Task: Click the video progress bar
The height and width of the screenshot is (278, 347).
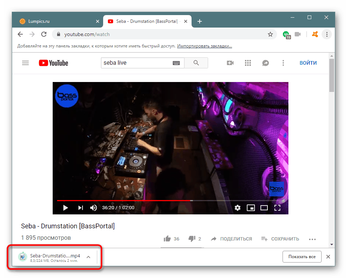Action: pyautogui.click(x=171, y=200)
